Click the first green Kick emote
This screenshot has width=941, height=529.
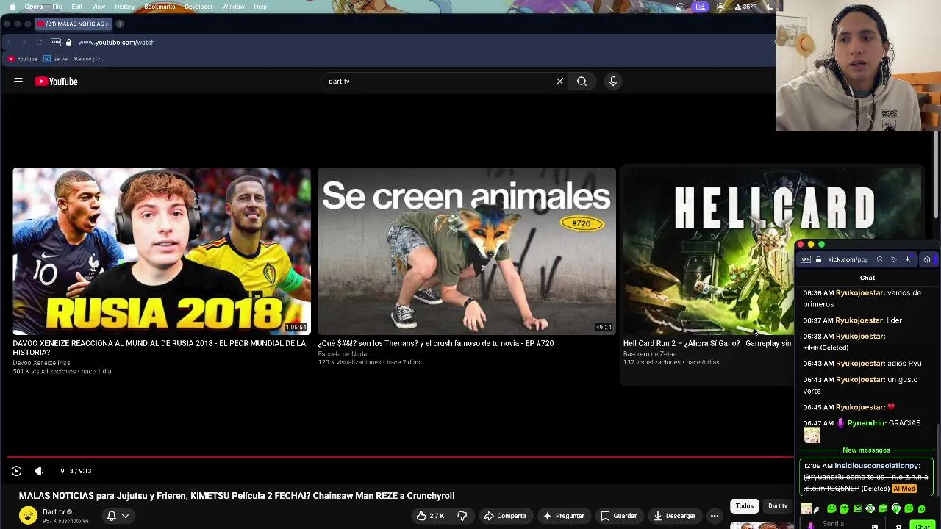(x=831, y=508)
